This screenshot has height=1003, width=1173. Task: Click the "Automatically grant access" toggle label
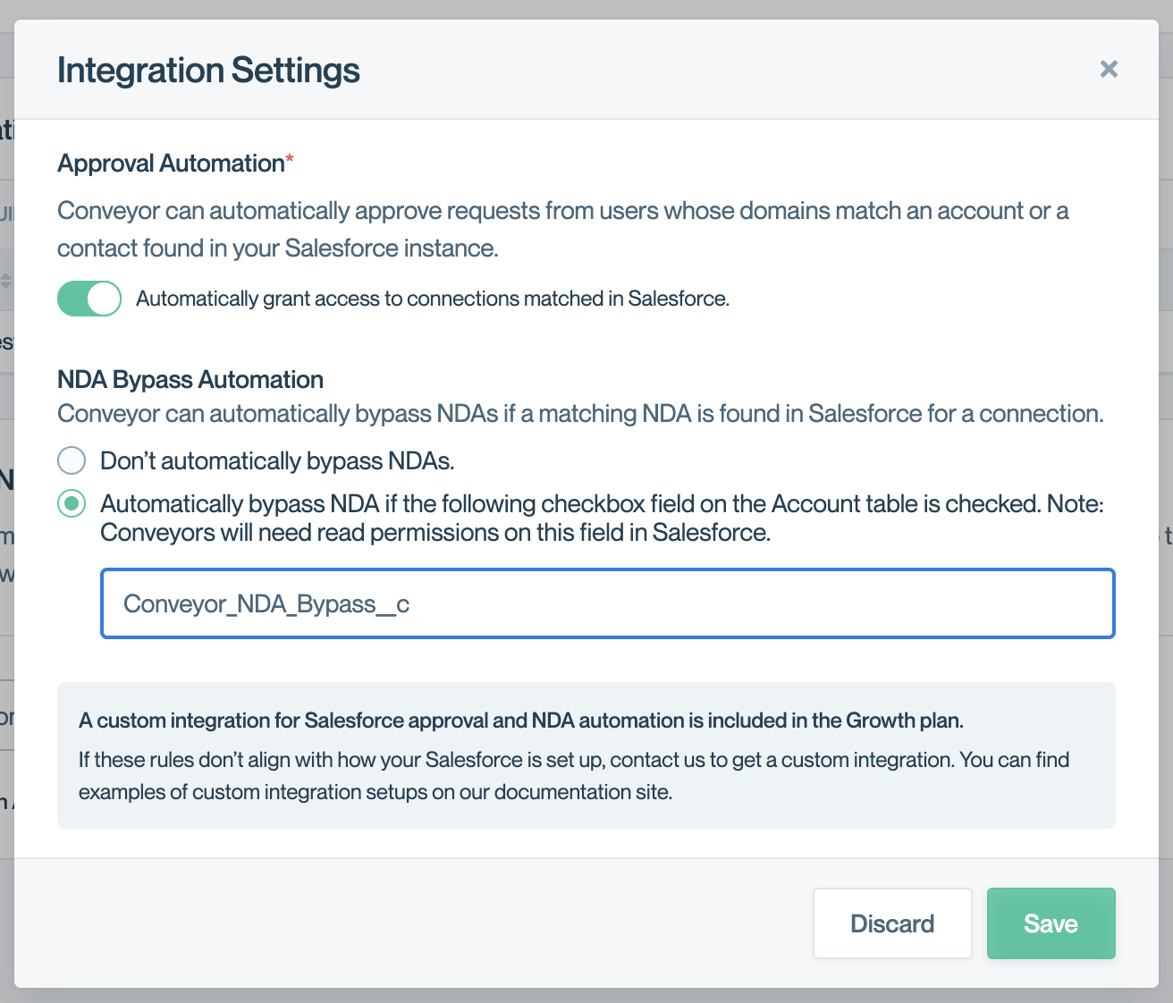(433, 299)
